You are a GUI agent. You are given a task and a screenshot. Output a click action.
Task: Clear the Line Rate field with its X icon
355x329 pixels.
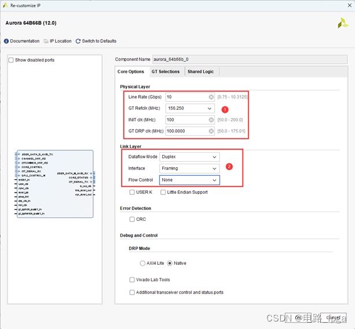211,97
